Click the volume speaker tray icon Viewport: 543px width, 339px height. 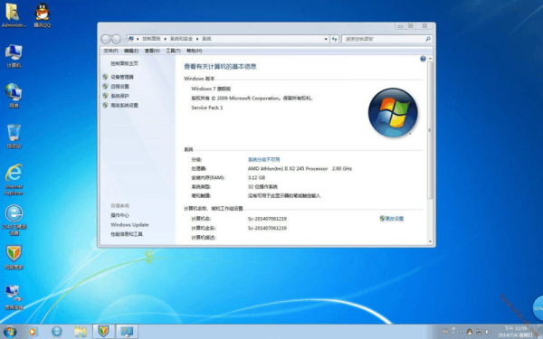[487, 332]
